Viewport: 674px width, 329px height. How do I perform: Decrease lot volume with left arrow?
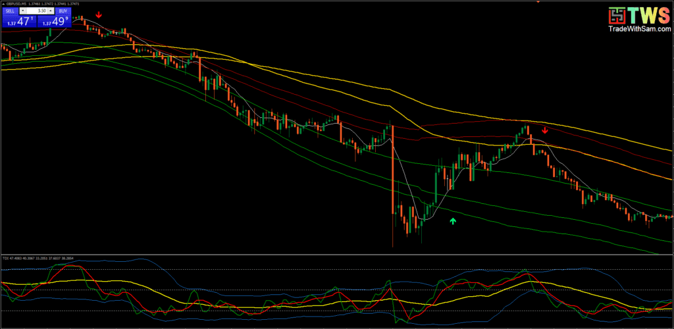(x=23, y=11)
